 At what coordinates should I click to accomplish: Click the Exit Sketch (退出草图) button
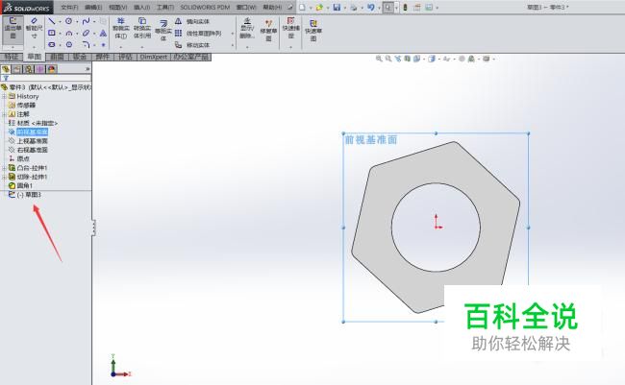tap(12, 29)
